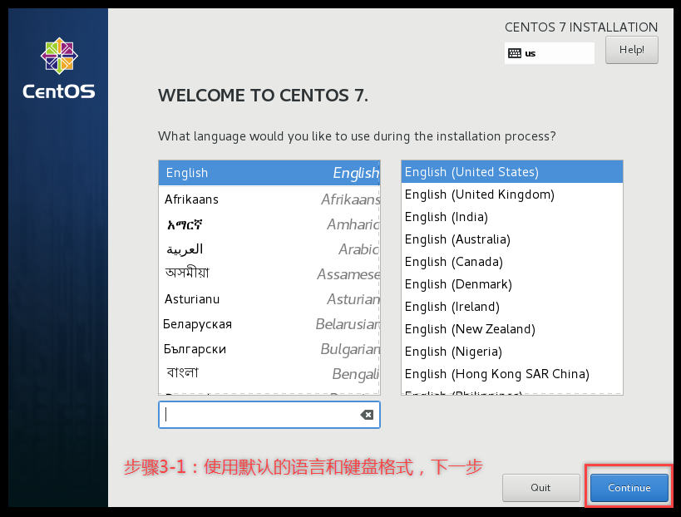The height and width of the screenshot is (517, 681).
Task: Choose the Arabic language row
Action: click(269, 249)
